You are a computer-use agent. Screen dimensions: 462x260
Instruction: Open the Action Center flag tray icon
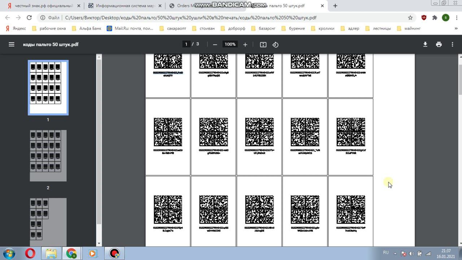click(x=404, y=253)
